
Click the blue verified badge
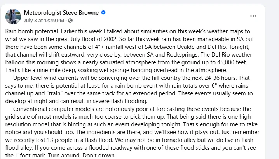tap(104, 13)
